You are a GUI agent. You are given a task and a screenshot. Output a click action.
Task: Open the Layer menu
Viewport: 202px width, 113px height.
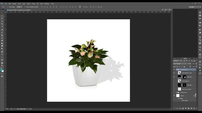point(19,4)
